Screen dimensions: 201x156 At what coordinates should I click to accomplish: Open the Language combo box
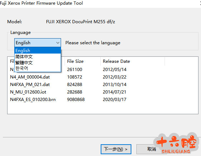[37, 43]
